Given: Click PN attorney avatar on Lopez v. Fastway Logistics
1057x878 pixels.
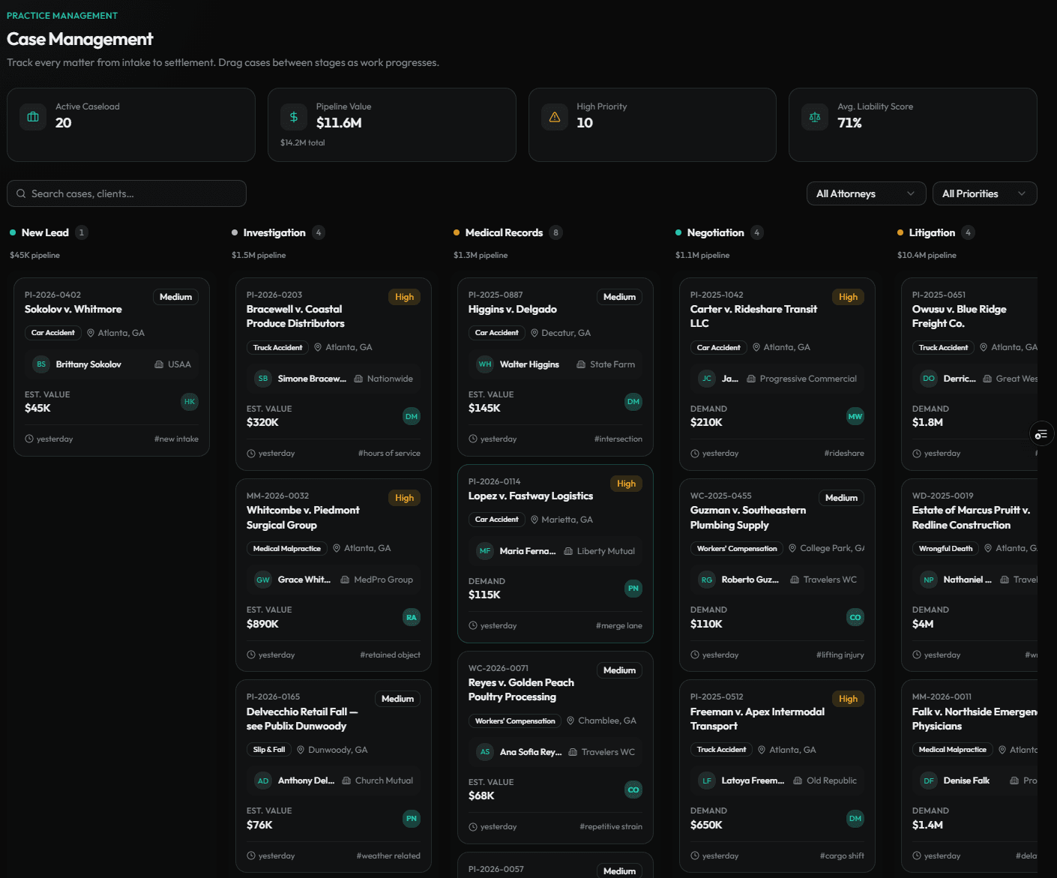Looking at the screenshot, I should point(633,589).
